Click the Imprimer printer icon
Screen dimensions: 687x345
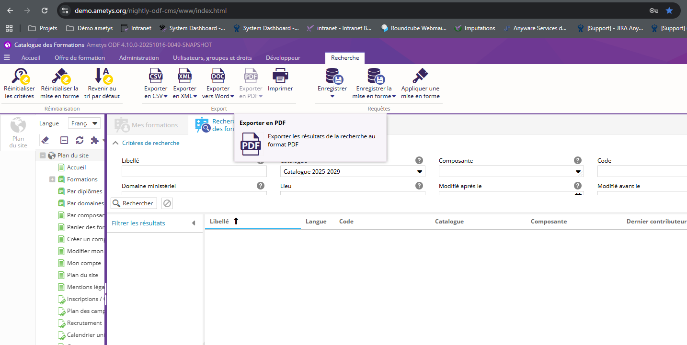pos(280,77)
